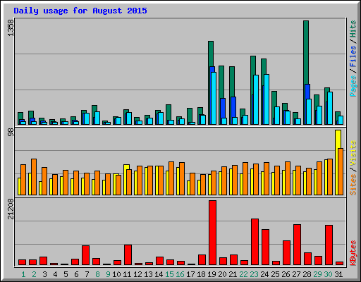This screenshot has width=361, height=282.
Task: Click day 4 on the date axis
Action: [x=55, y=274]
